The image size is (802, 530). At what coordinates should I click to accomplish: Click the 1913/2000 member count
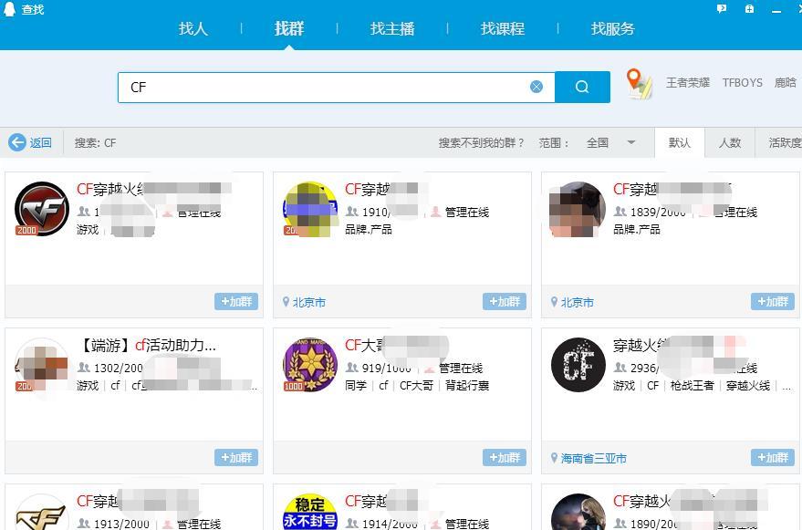[x=121, y=524]
